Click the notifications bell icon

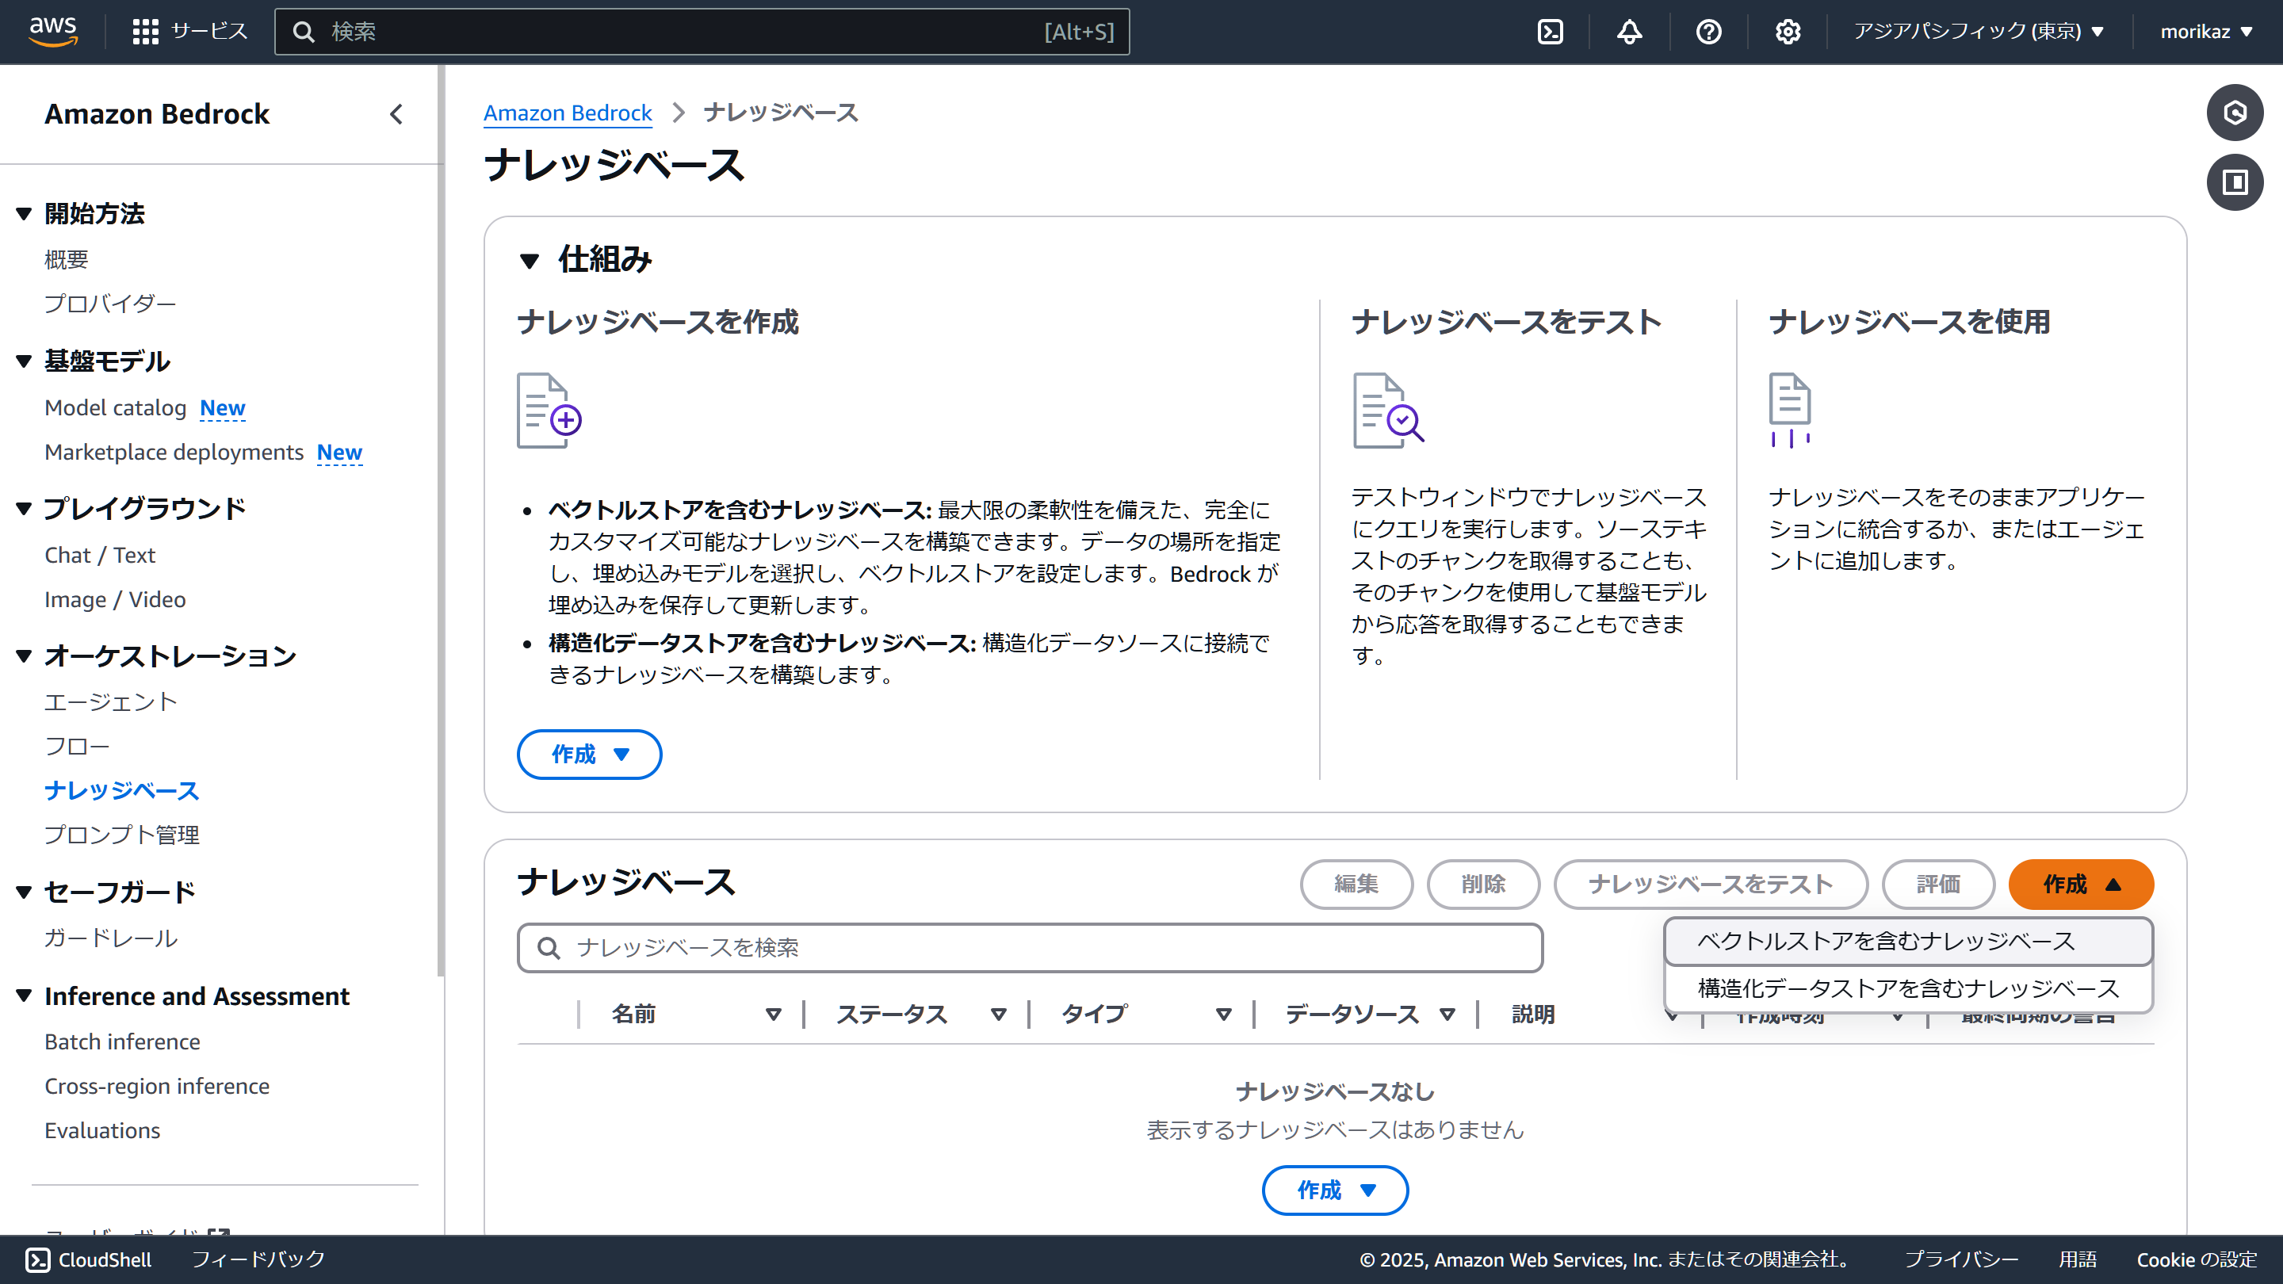[1629, 32]
